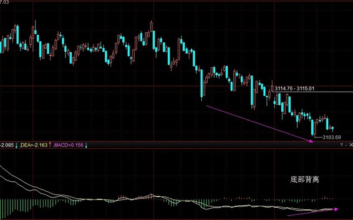Click the DEA=-2.163 indicator value
353x220 pixels.
34,145
